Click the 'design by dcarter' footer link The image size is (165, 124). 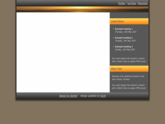[x=68, y=96]
